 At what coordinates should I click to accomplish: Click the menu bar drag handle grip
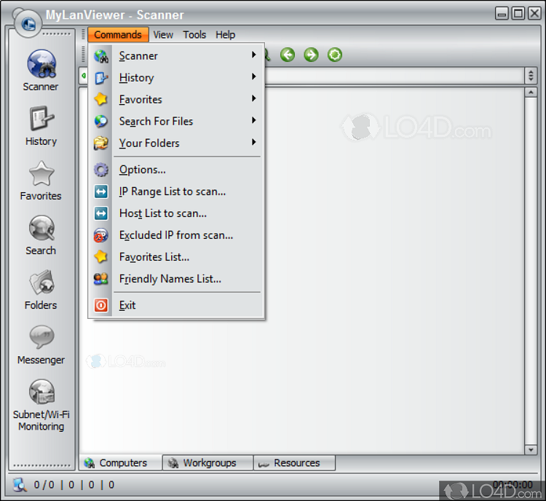pyautogui.click(x=83, y=34)
